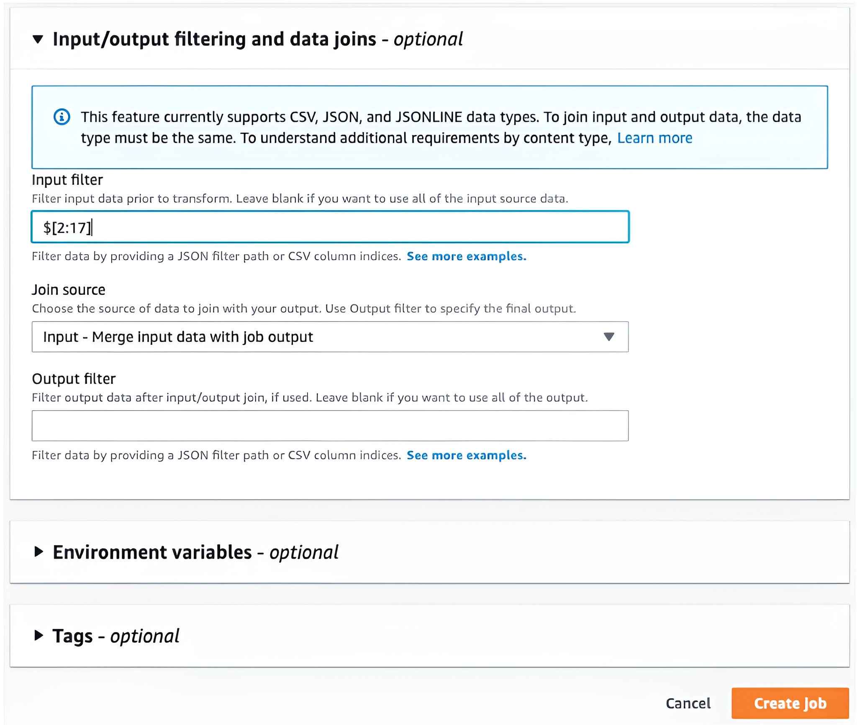Click the Input filter text field
Screen dimensions: 857x725
(x=330, y=227)
